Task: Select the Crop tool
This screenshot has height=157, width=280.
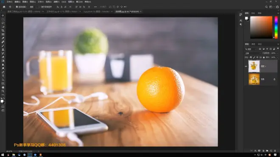Action: click(3, 30)
